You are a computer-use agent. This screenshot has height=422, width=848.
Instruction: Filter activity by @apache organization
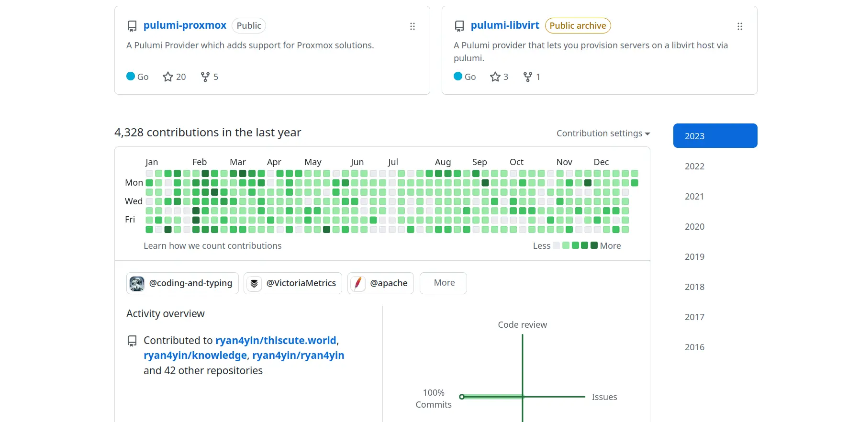[x=388, y=283]
